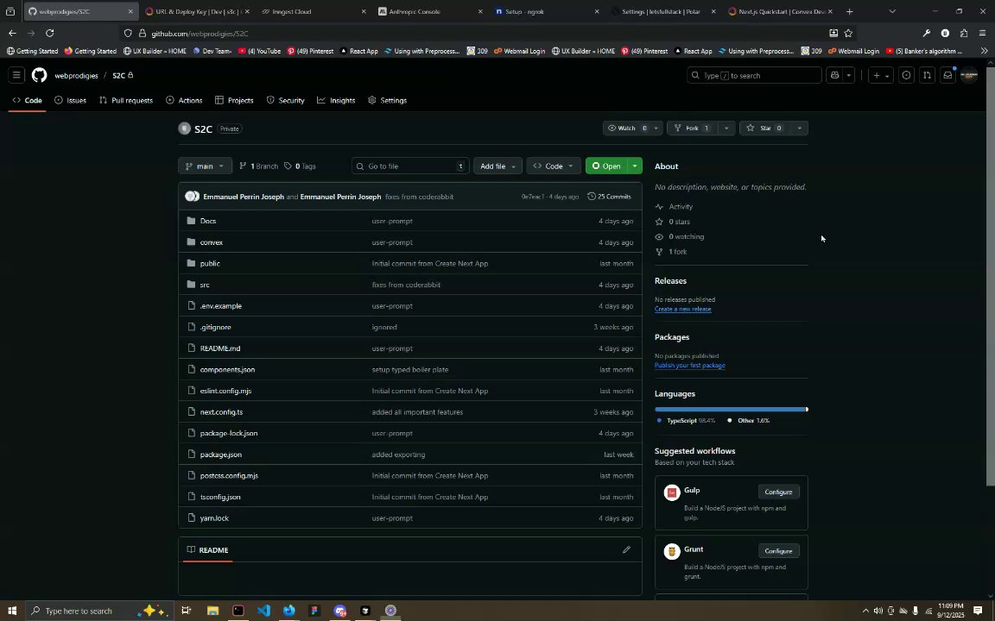Fork the S2C repository

coord(693,128)
